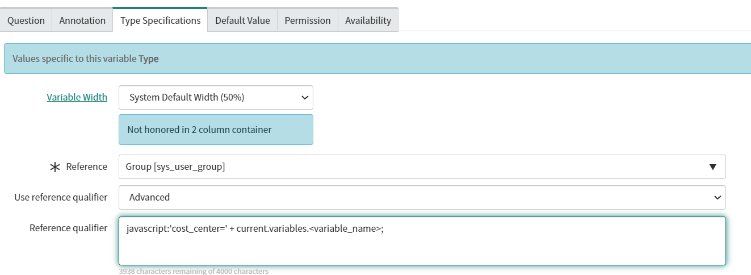Click the Reference field label
Screen dimensions: 751x275
coord(86,166)
